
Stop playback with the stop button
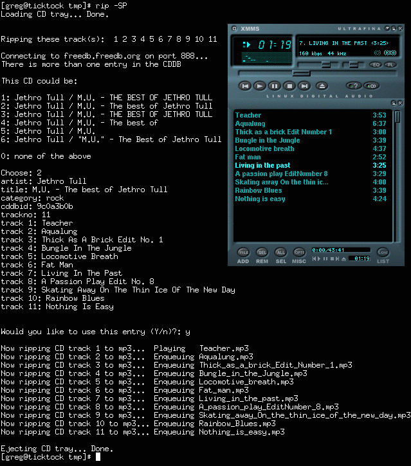pos(289,85)
